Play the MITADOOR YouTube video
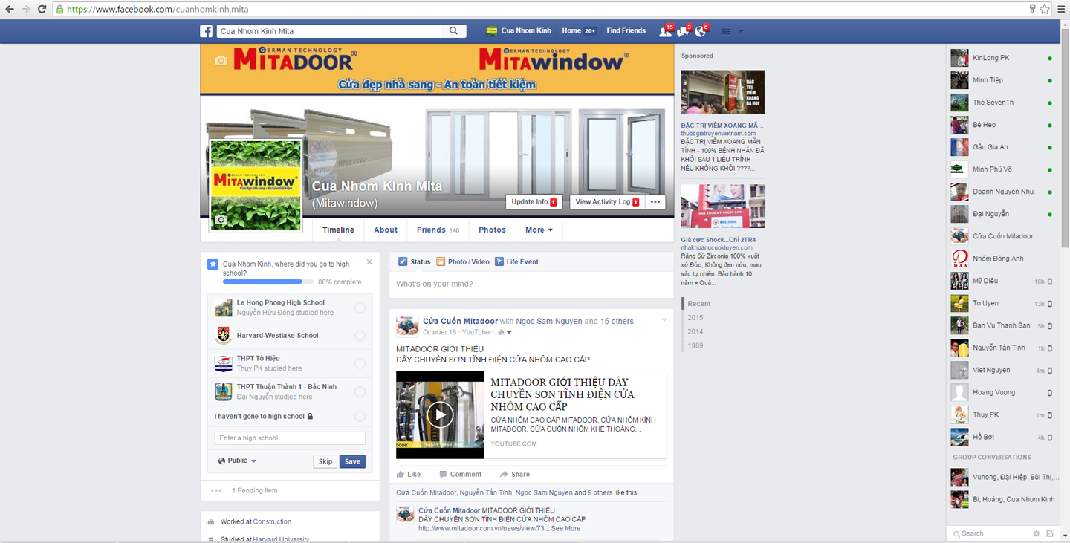Screen dimensions: 1070x543 440,414
